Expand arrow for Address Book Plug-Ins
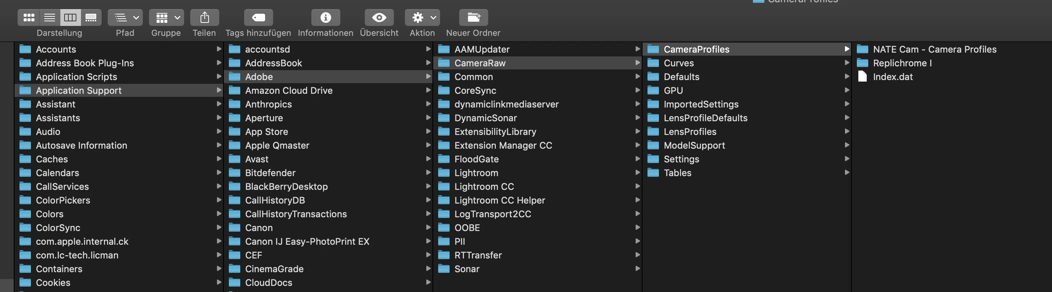 point(219,63)
